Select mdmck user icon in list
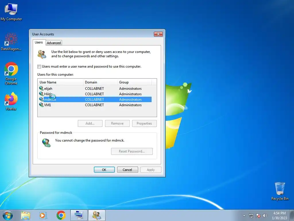The height and width of the screenshot is (221, 294). tap(41, 99)
